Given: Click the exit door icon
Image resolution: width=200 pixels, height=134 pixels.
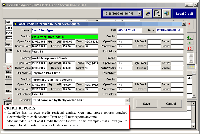Looking at the screenshot, I should tap(167, 14).
